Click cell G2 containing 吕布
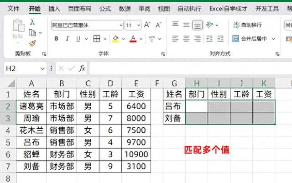 click(x=174, y=106)
